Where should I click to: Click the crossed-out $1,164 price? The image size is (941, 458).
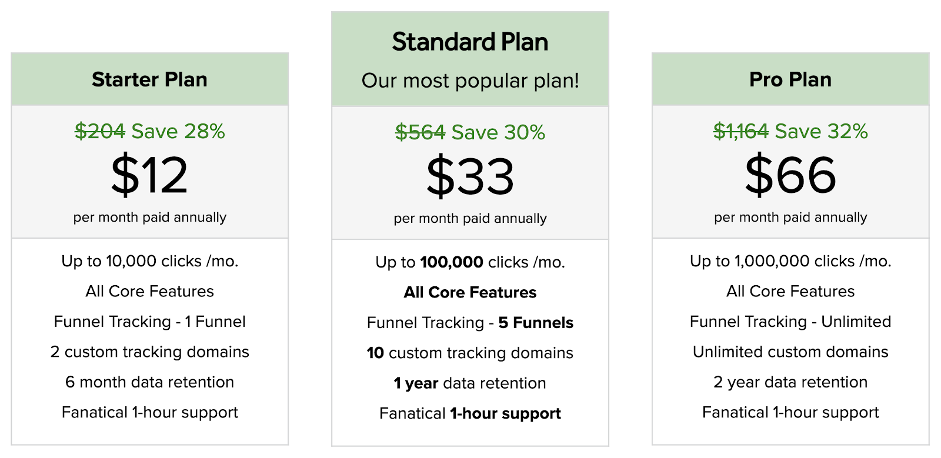pyautogui.click(x=740, y=131)
